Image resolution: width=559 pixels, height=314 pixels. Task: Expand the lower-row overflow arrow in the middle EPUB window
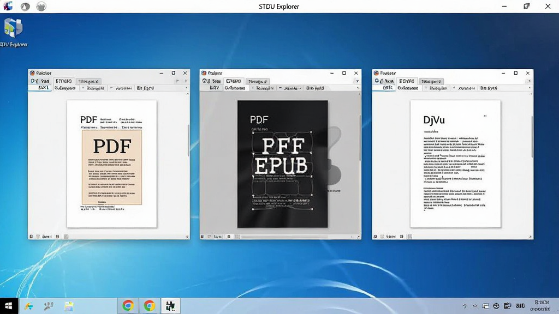click(x=358, y=88)
